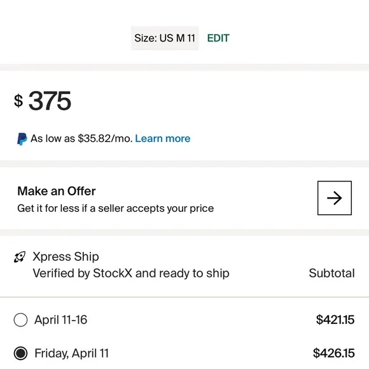Screen dimensions: 369x369
Task: Click the $375 price field
Action: [43, 101]
